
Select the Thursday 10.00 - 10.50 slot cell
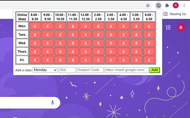point(60,51)
